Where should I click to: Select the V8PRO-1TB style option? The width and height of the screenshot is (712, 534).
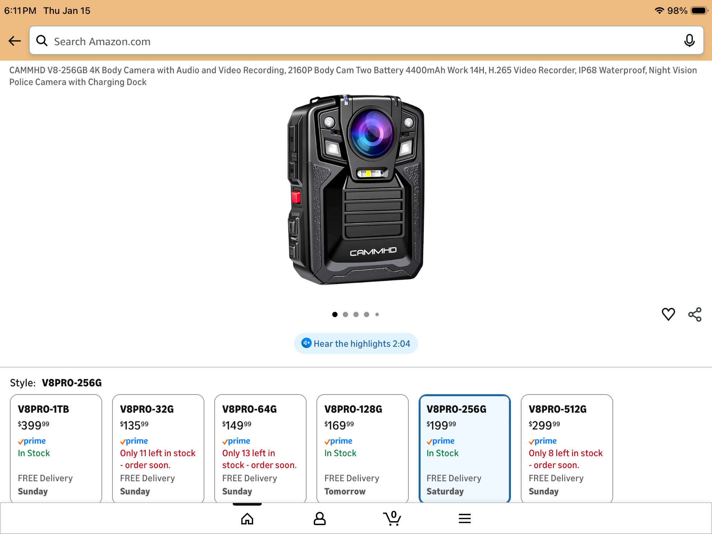click(56, 449)
